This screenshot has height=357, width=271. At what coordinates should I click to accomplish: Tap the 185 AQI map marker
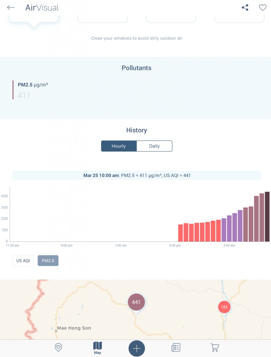(224, 307)
